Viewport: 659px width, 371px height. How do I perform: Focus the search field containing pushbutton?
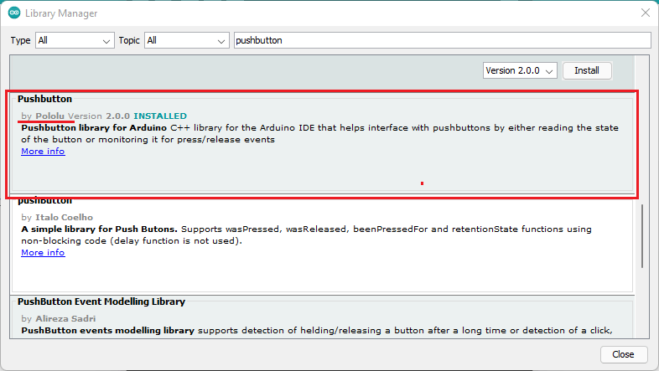[x=442, y=40]
